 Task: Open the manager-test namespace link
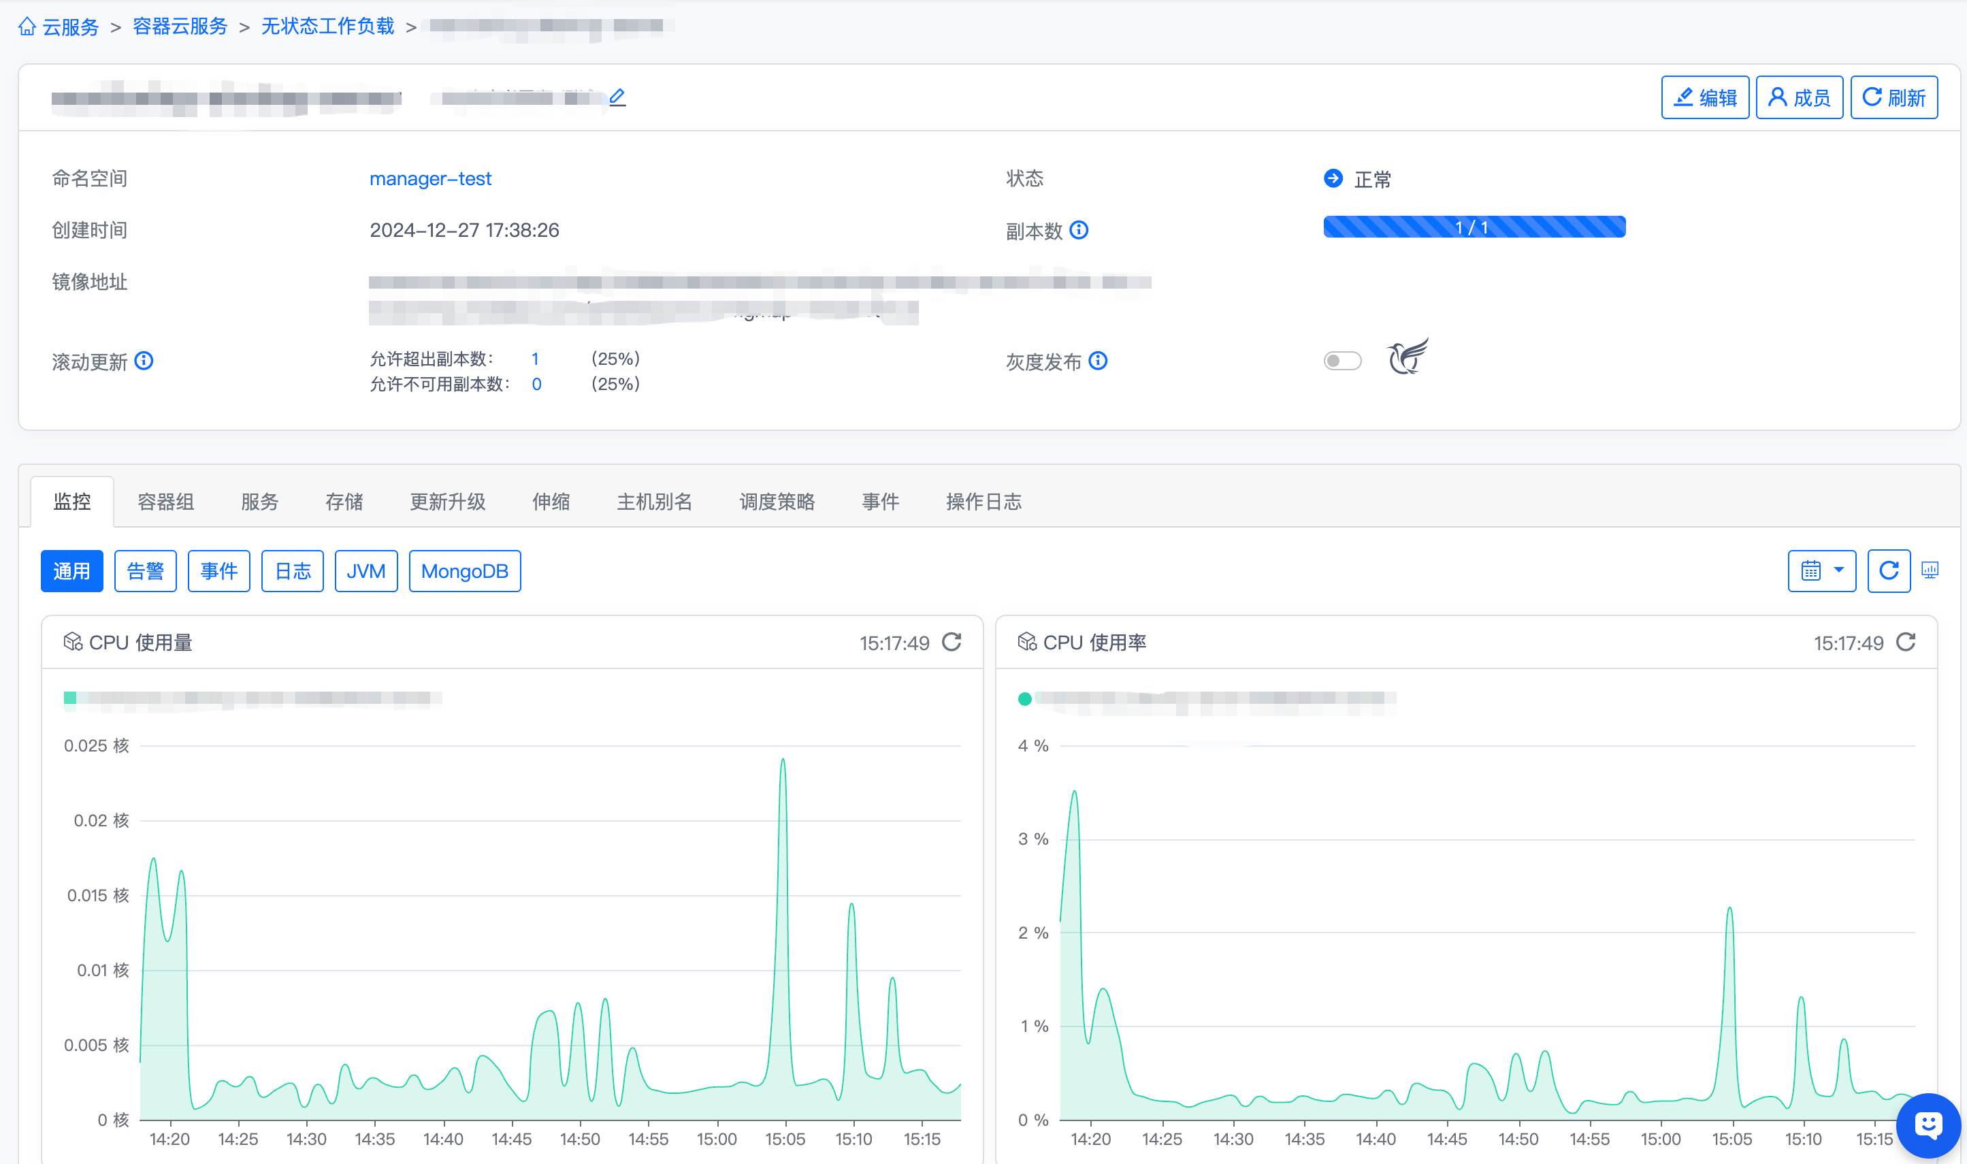click(429, 179)
